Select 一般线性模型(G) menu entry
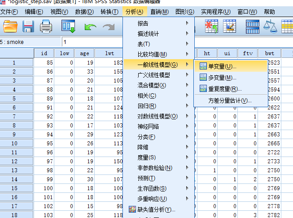Image resolution: width=293 pixels, height=218 pixels. (x=158, y=65)
